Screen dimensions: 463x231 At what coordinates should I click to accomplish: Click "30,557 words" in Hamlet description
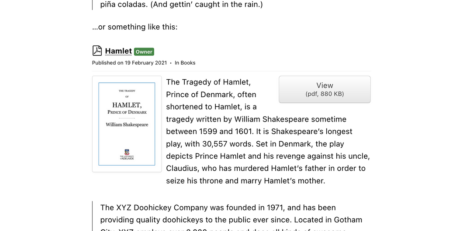[228, 144]
